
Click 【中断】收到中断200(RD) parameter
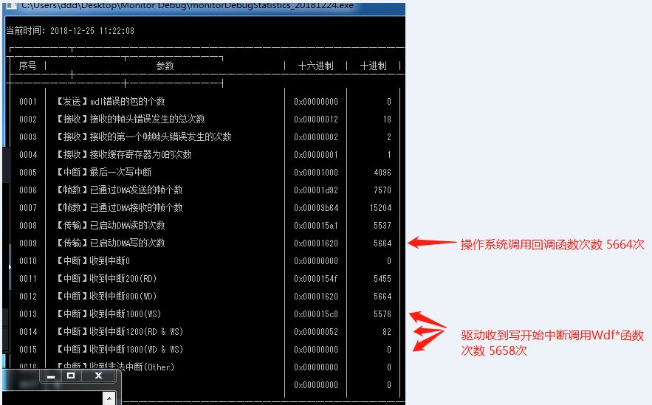[106, 278]
